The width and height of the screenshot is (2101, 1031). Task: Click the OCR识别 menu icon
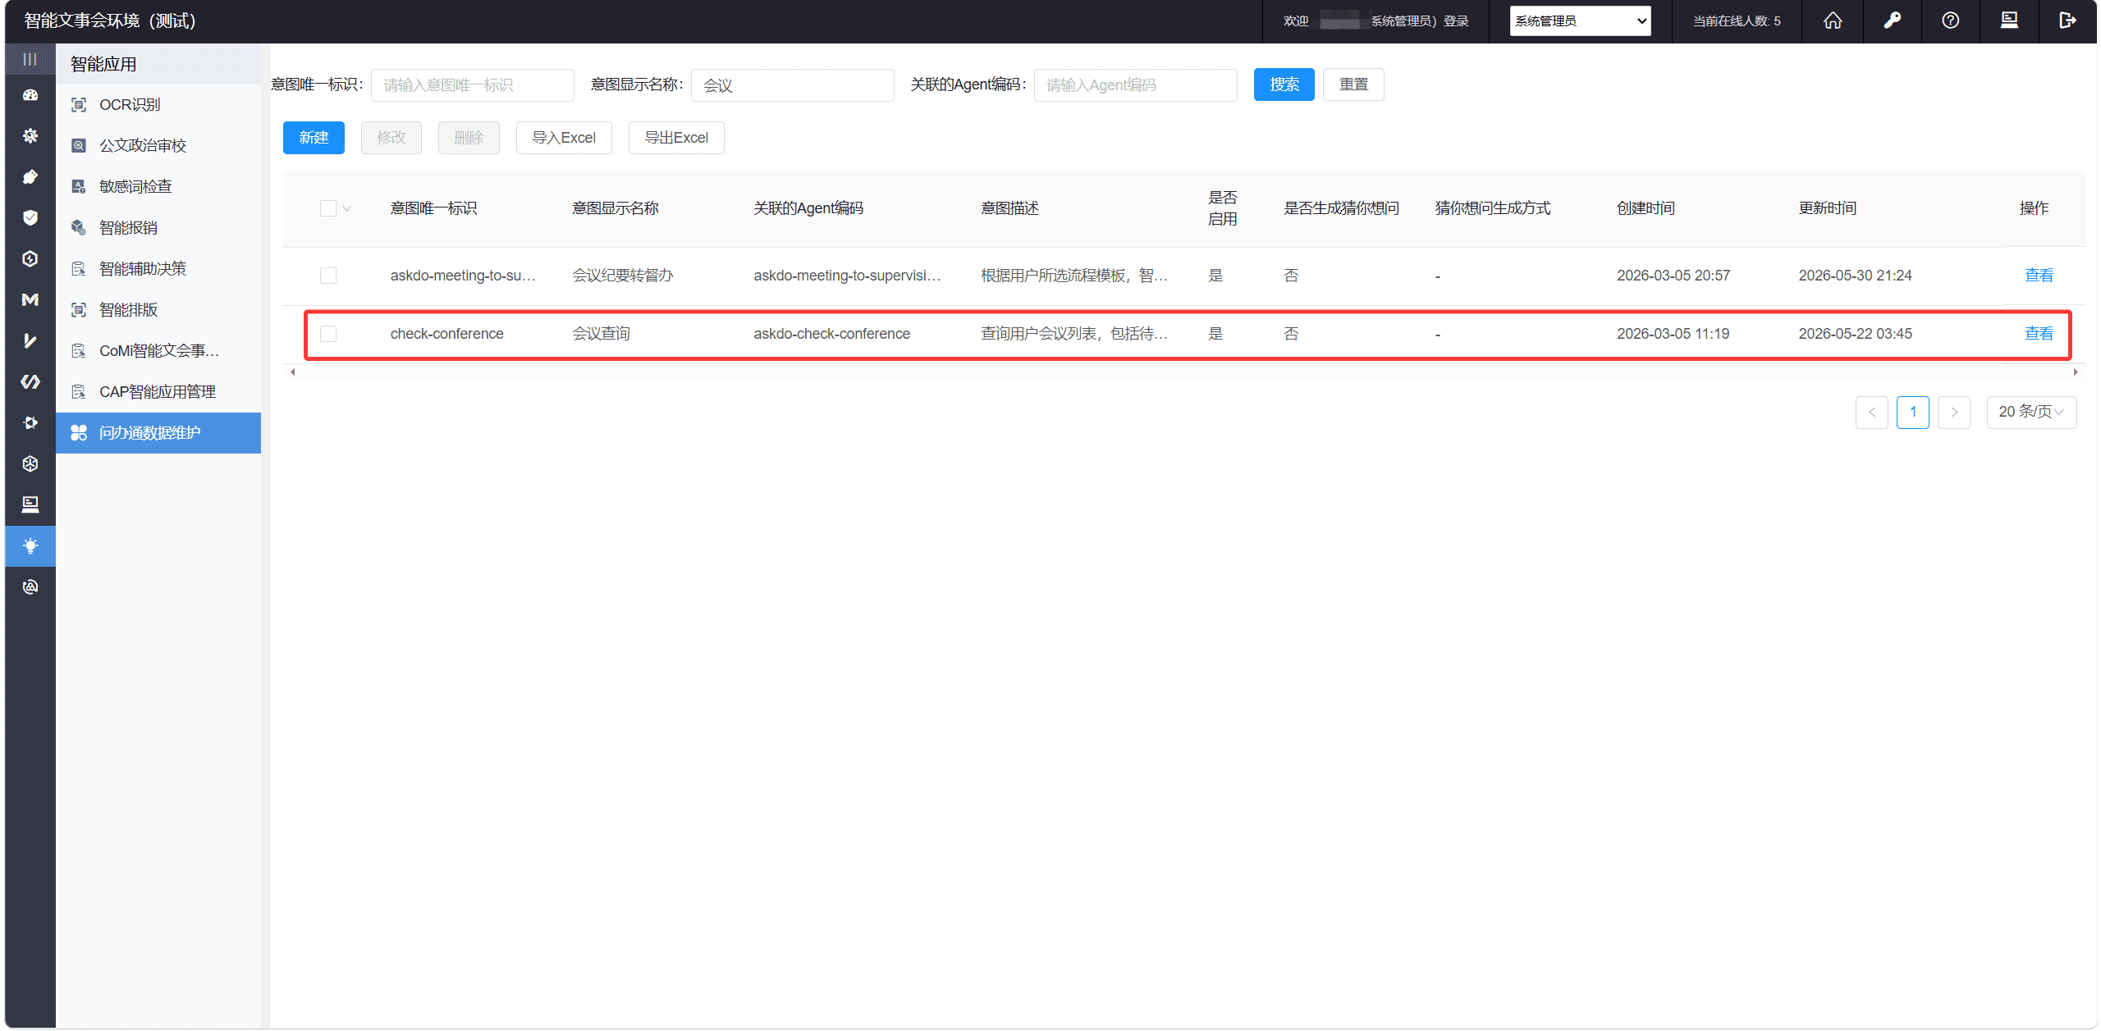tap(79, 105)
